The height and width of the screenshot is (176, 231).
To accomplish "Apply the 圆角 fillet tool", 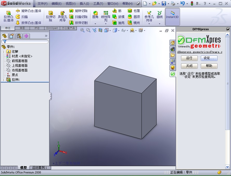I will (95, 15).
